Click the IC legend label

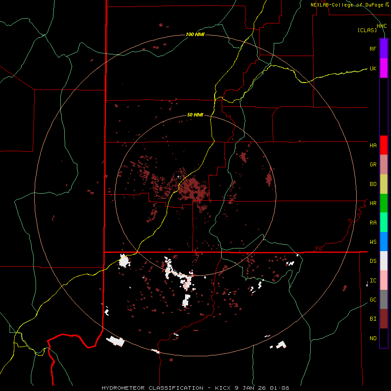[x=373, y=281]
